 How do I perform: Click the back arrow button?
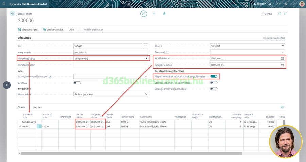coord(13,13)
